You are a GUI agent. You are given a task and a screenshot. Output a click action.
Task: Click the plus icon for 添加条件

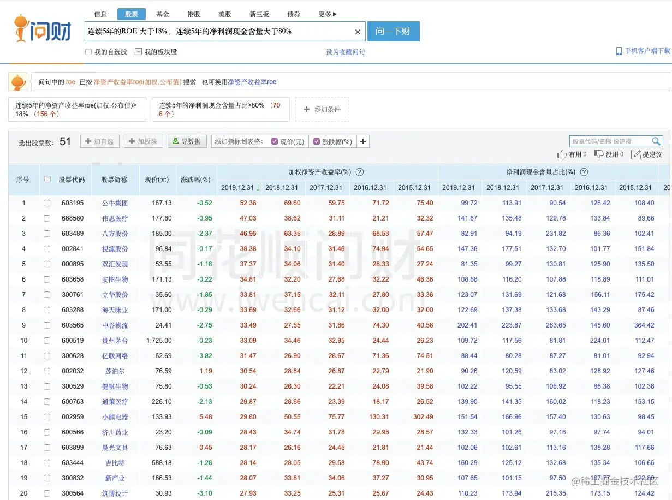coord(307,109)
